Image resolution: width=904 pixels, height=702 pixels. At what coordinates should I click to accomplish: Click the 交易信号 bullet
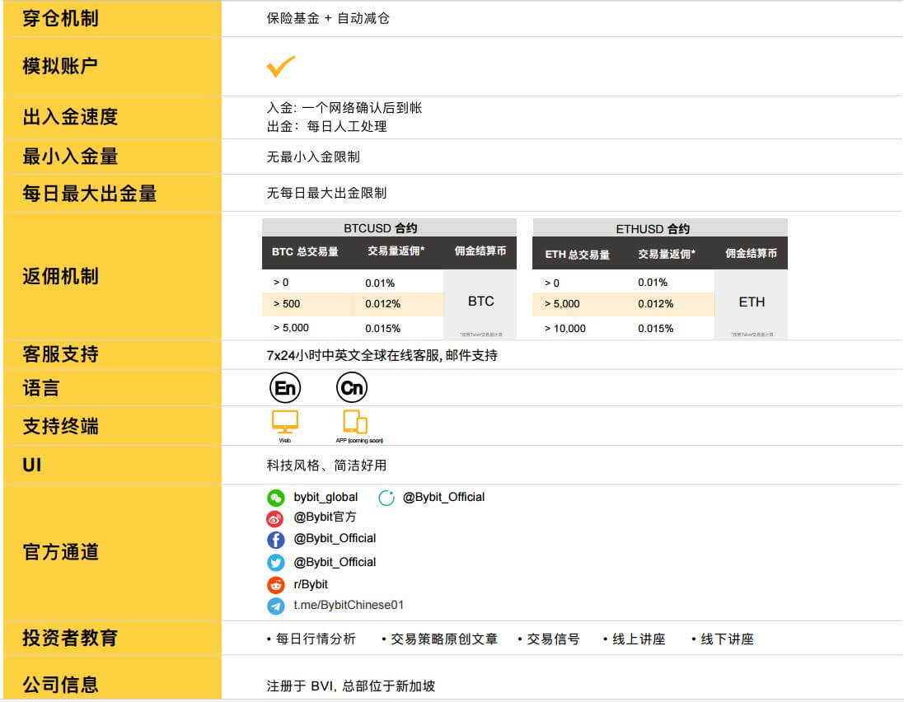[549, 639]
